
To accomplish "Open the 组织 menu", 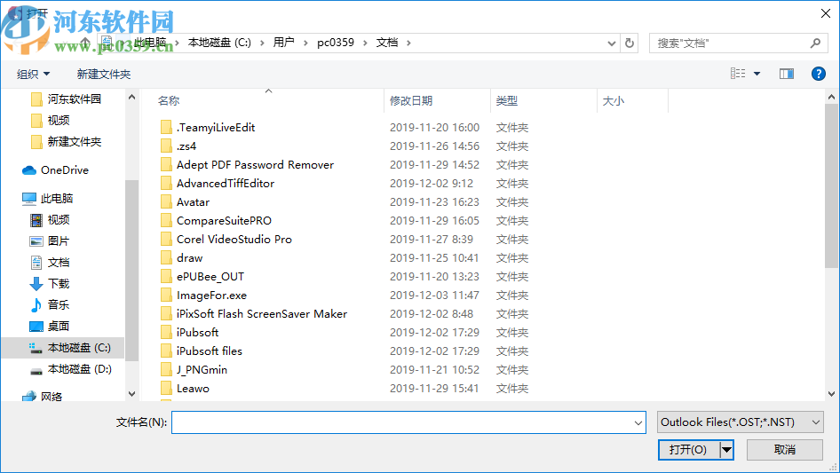I will click(x=33, y=75).
